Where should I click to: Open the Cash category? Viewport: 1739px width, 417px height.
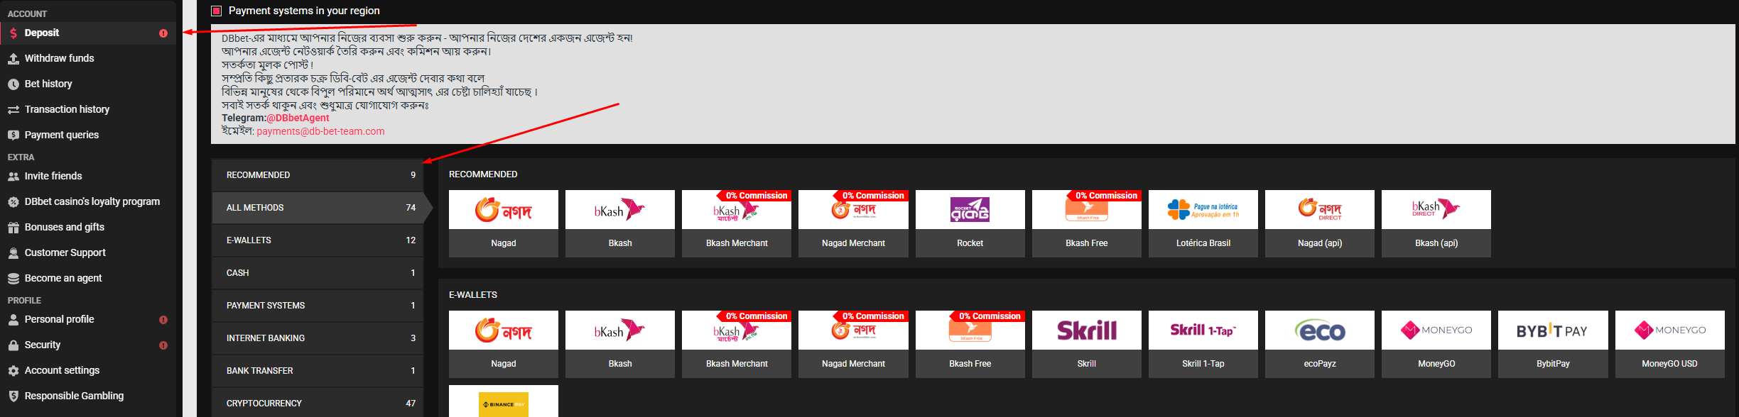click(318, 273)
